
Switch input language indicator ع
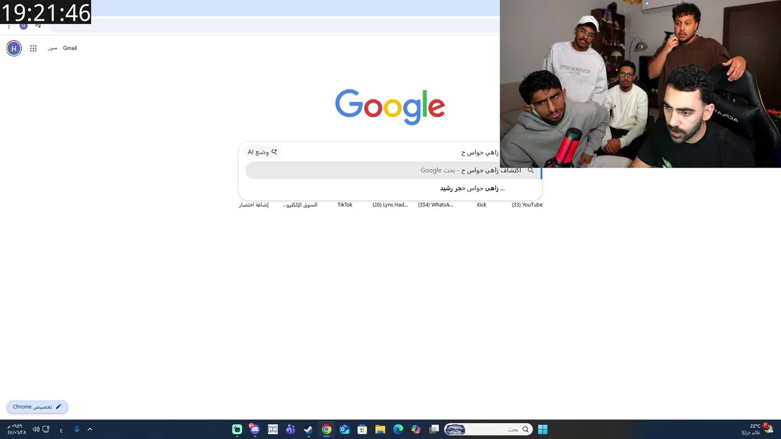[x=61, y=430]
